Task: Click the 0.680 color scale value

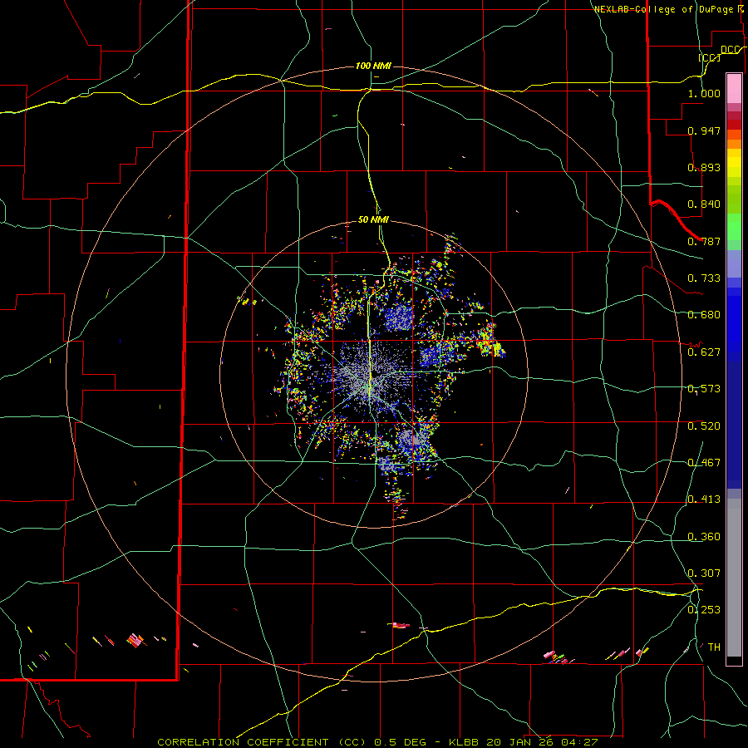Action: tap(704, 315)
